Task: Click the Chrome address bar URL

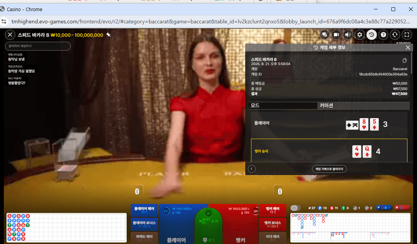Action: (x=211, y=21)
